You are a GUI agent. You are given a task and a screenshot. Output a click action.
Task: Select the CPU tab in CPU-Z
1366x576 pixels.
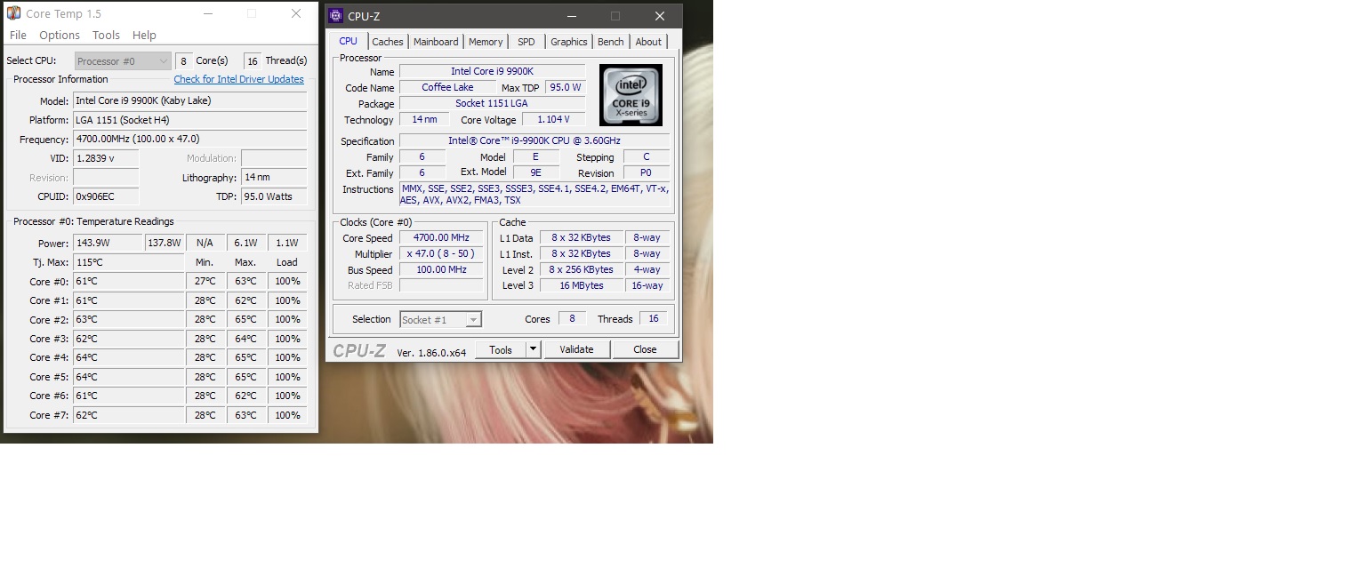[x=348, y=42]
